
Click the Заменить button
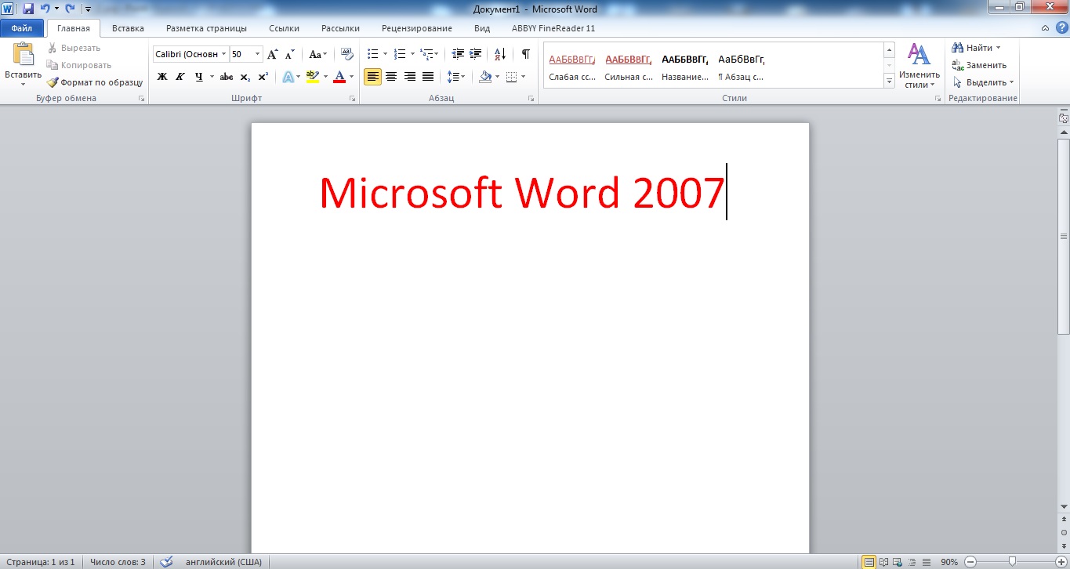coord(979,64)
